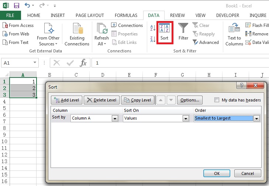This screenshot has height=186, width=269.
Task: Open Existing Connections
Action: [x=77, y=34]
